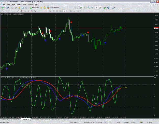The height and width of the screenshot is (124, 159).
Task: Open the Window menu
Action: 31,5
